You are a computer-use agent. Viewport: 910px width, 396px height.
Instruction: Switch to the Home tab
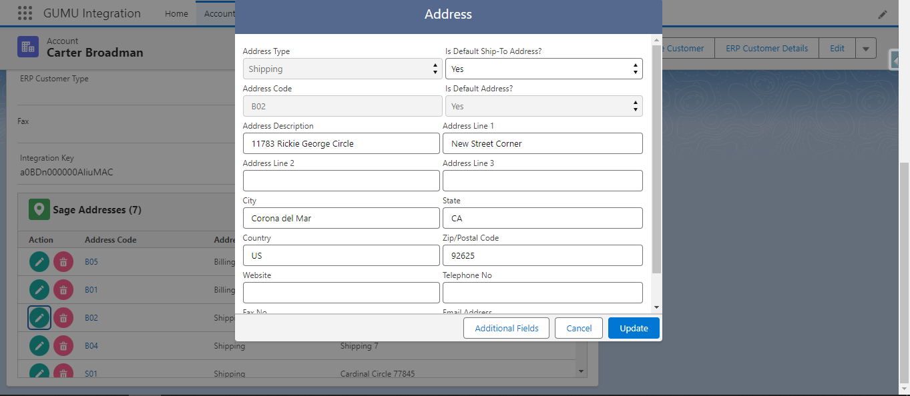(176, 13)
